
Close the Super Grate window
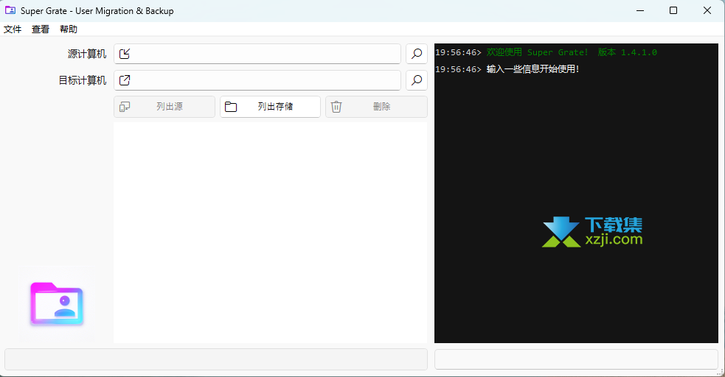(707, 10)
